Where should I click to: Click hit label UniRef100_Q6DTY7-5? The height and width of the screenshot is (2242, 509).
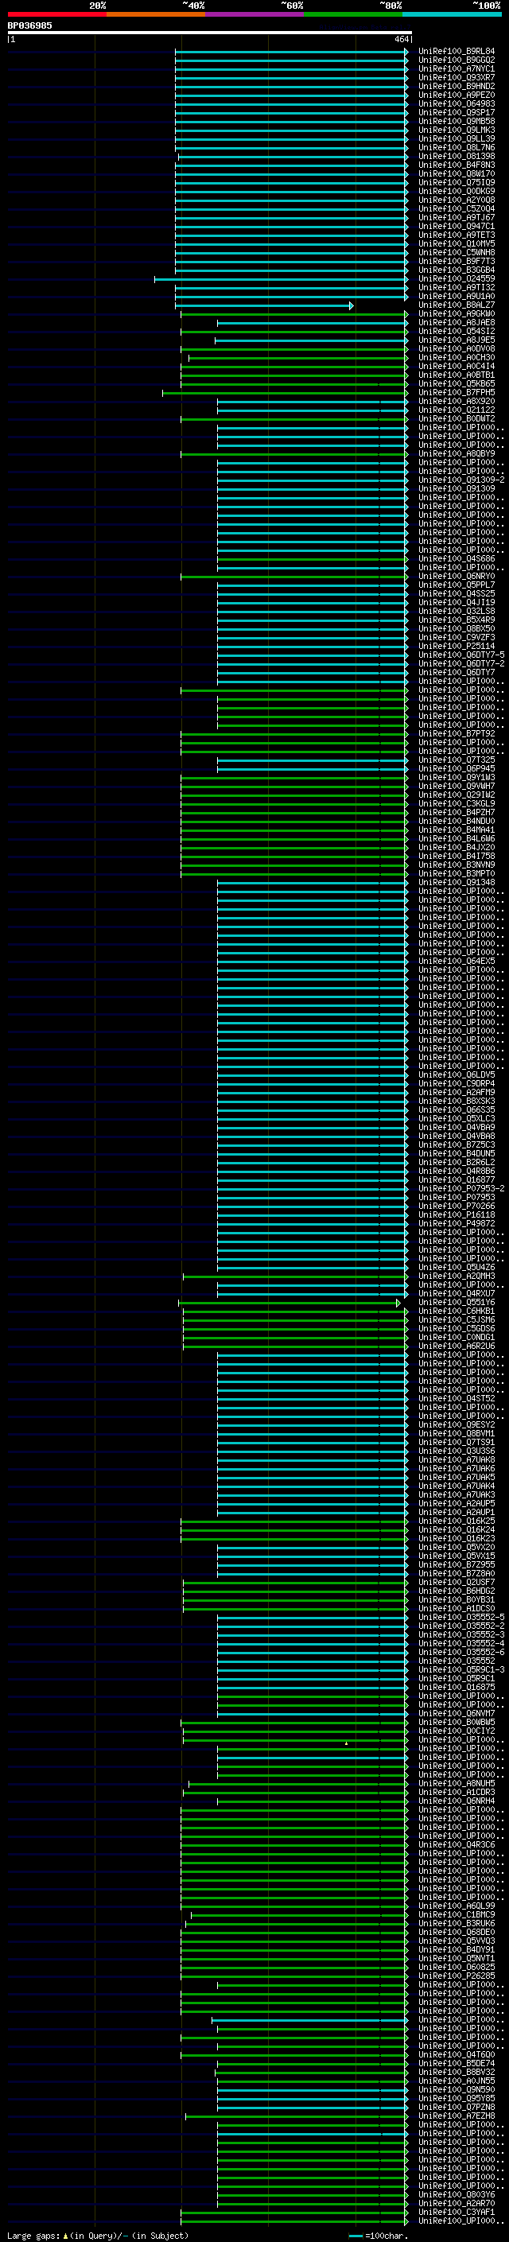(x=461, y=655)
